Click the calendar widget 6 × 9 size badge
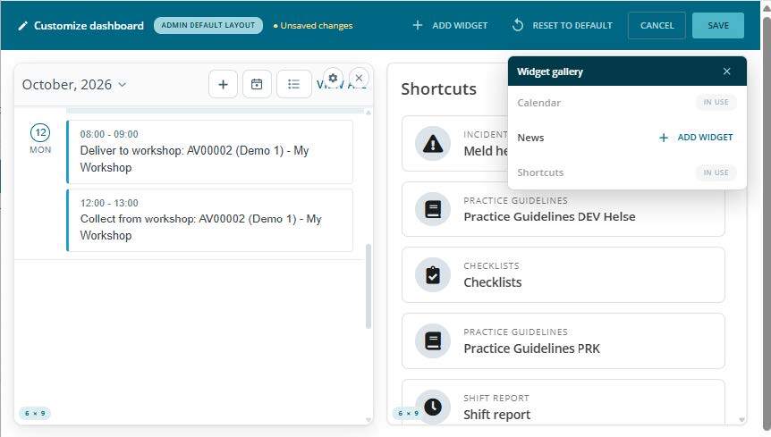Image resolution: width=771 pixels, height=437 pixels. click(x=35, y=414)
